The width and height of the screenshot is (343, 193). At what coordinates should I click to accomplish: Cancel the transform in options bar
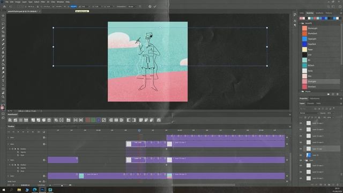point(150,6)
